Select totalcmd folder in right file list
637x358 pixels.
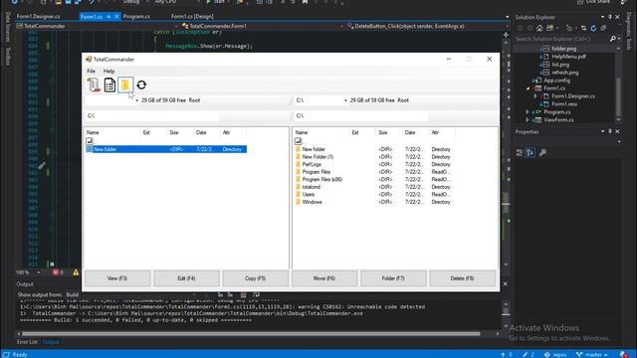click(x=312, y=187)
